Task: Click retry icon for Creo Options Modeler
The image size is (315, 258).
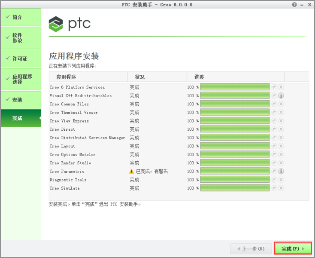Action: point(274,154)
